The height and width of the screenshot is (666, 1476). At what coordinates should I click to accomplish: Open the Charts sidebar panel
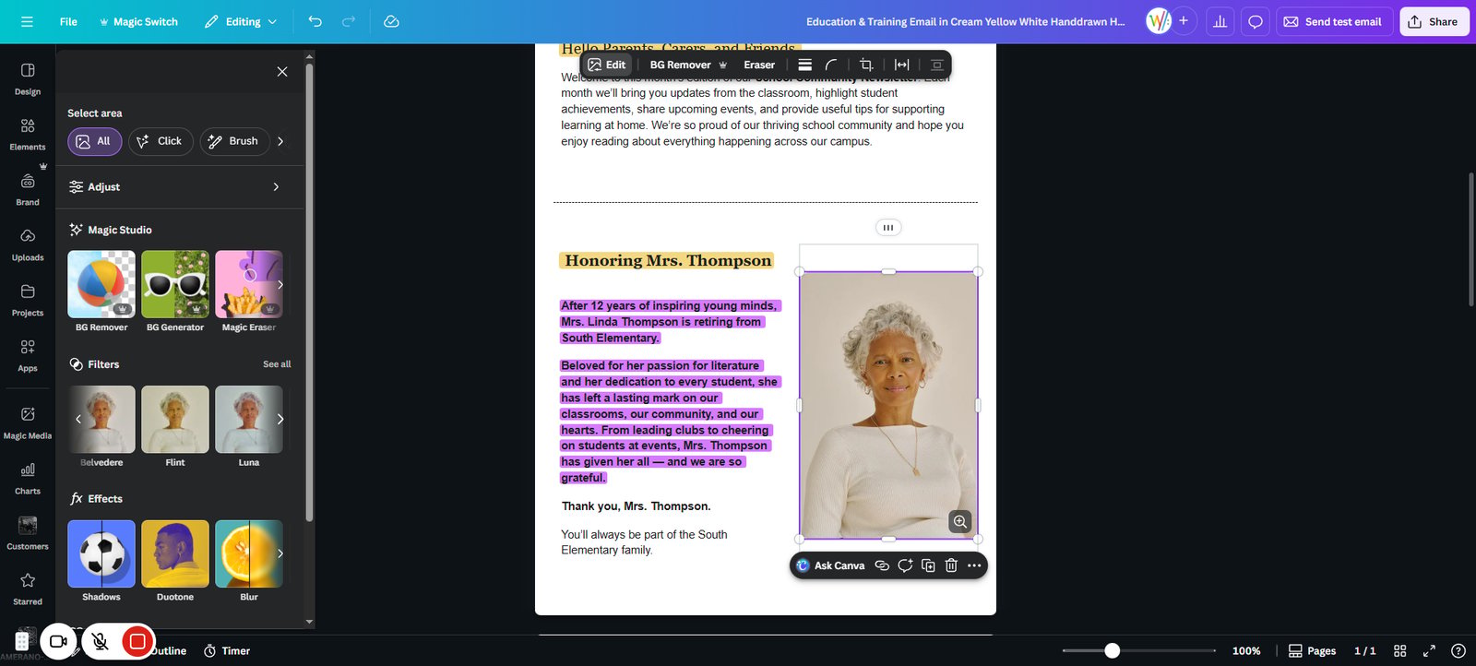pos(28,478)
